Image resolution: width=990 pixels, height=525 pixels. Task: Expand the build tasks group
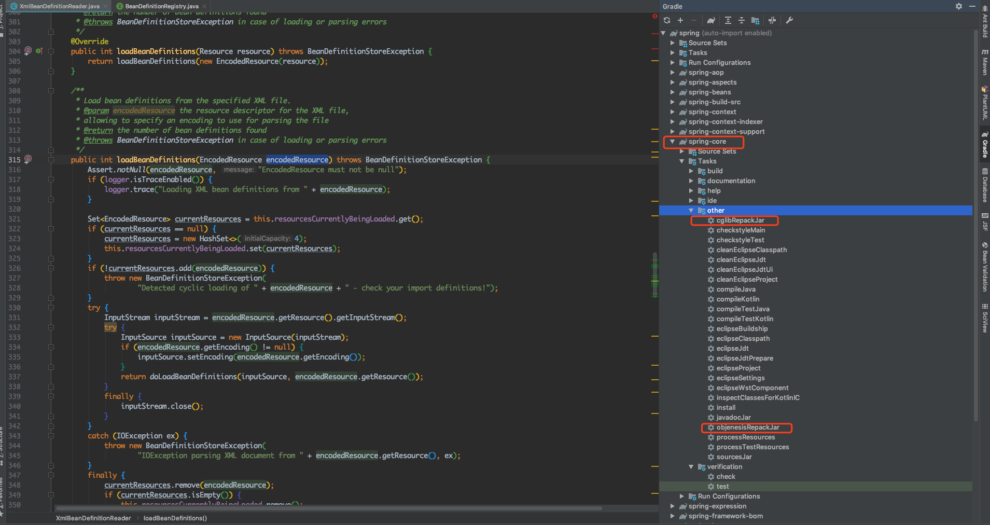coord(691,171)
